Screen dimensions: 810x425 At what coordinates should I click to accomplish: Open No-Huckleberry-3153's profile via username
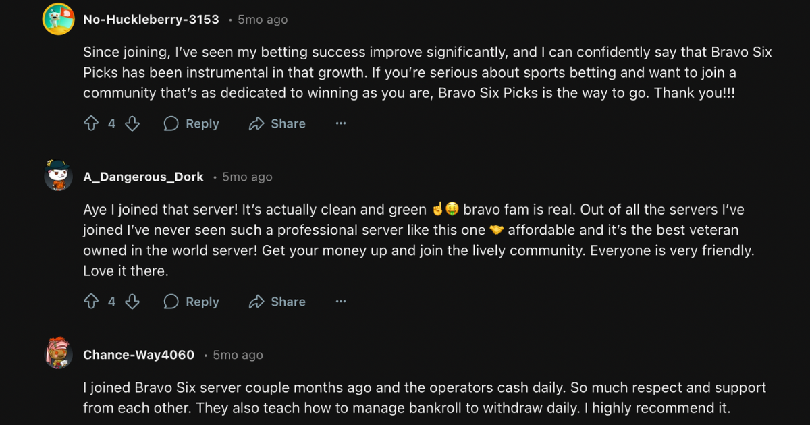pyautogui.click(x=151, y=19)
